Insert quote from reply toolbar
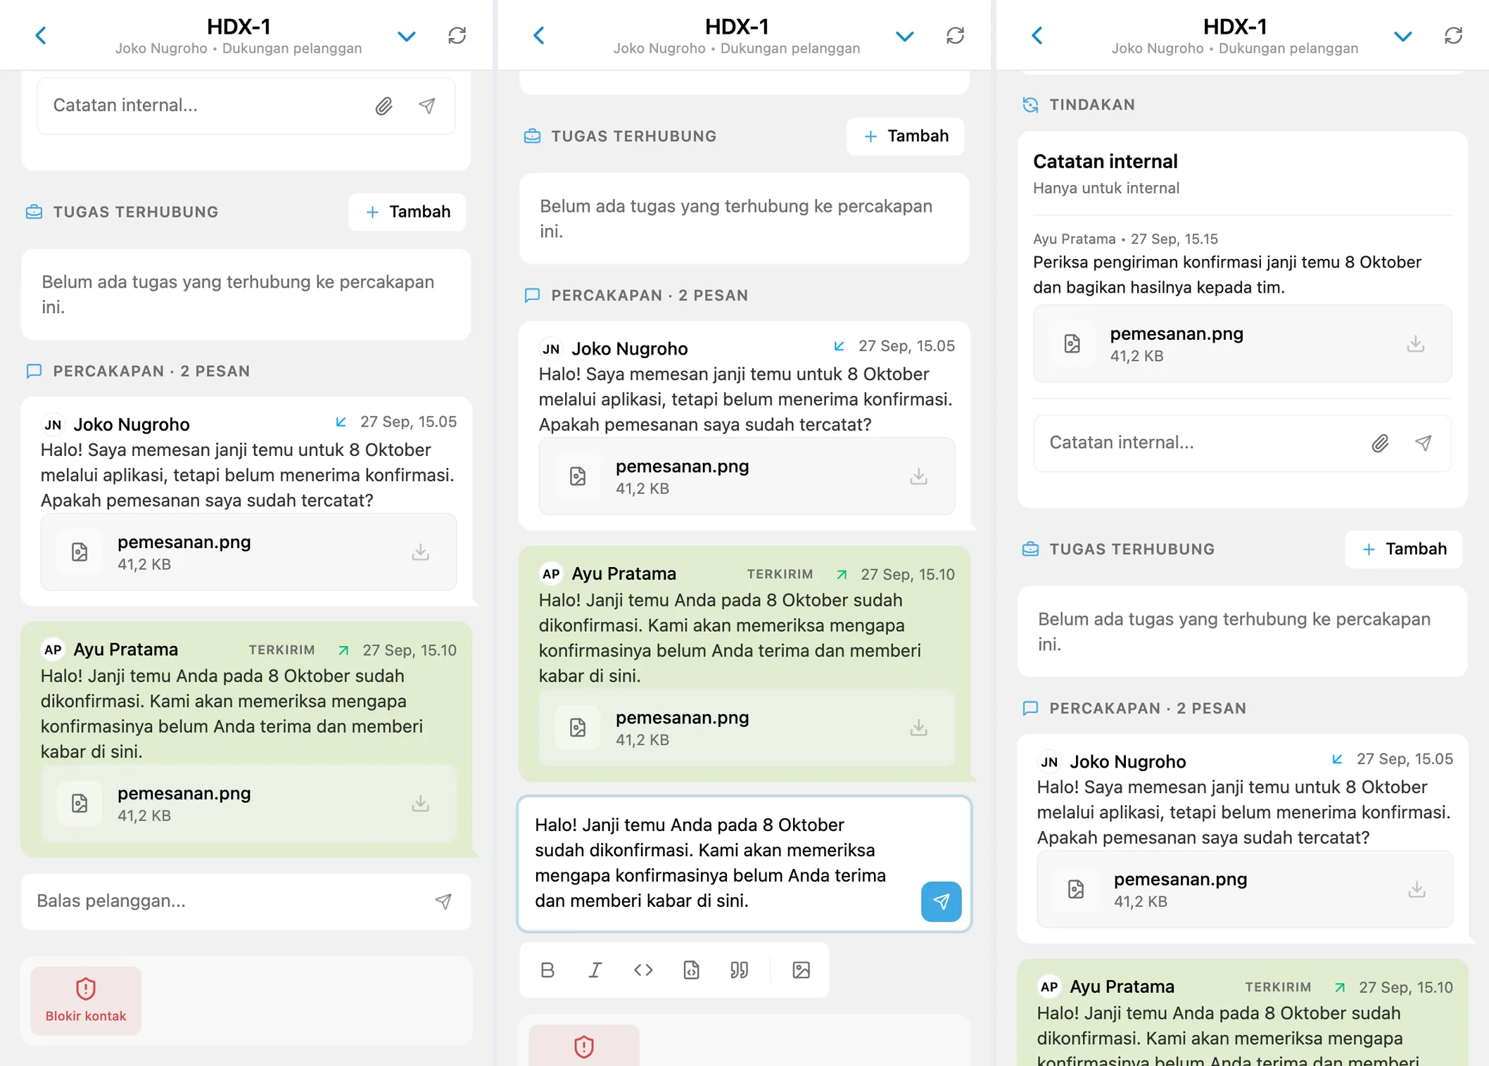 [x=739, y=970]
